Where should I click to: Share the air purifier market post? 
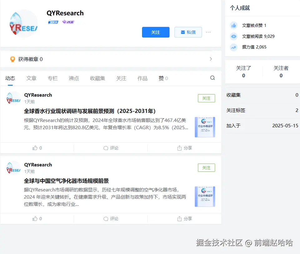184,218
